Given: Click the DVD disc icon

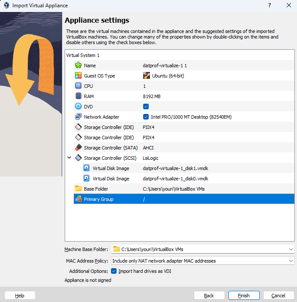Looking at the screenshot, I should click(x=78, y=107).
